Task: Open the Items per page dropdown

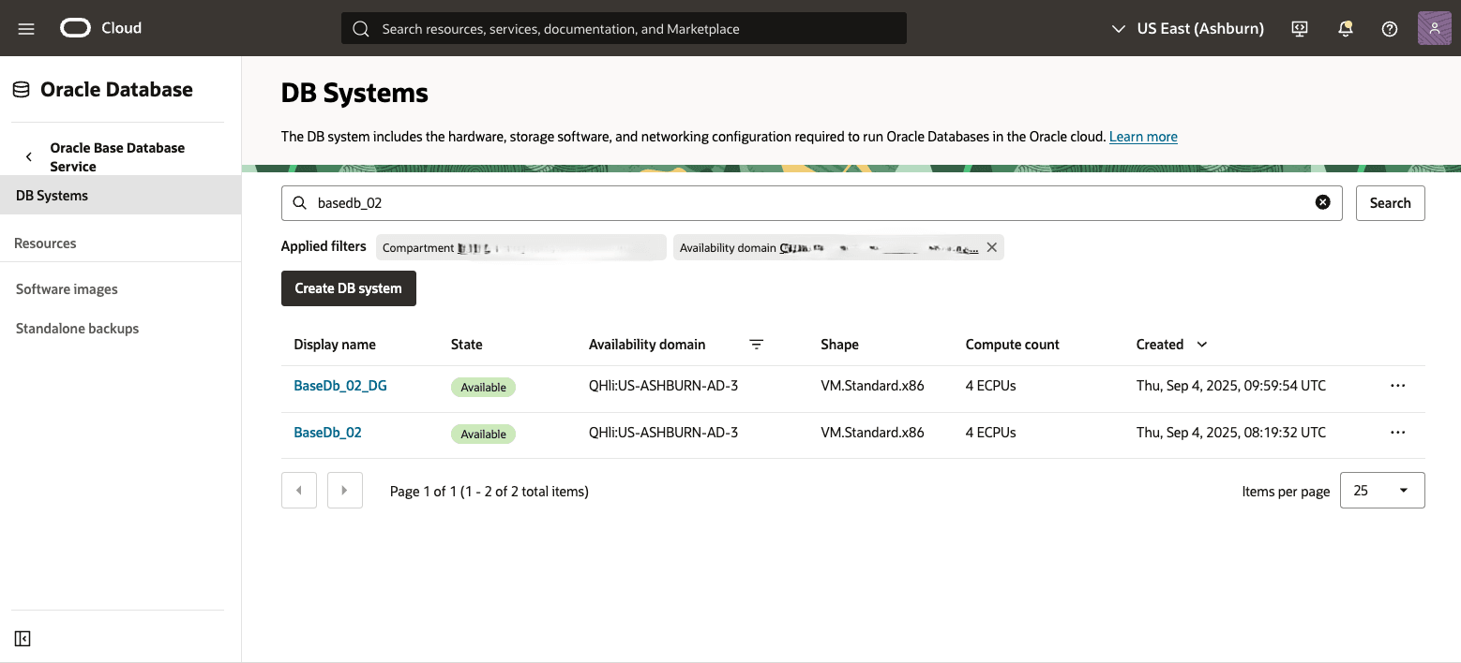Action: (1382, 490)
